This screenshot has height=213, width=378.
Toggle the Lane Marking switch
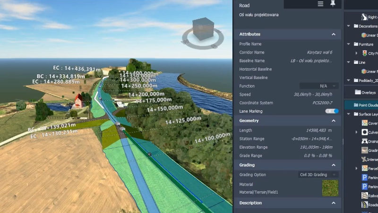(332, 111)
